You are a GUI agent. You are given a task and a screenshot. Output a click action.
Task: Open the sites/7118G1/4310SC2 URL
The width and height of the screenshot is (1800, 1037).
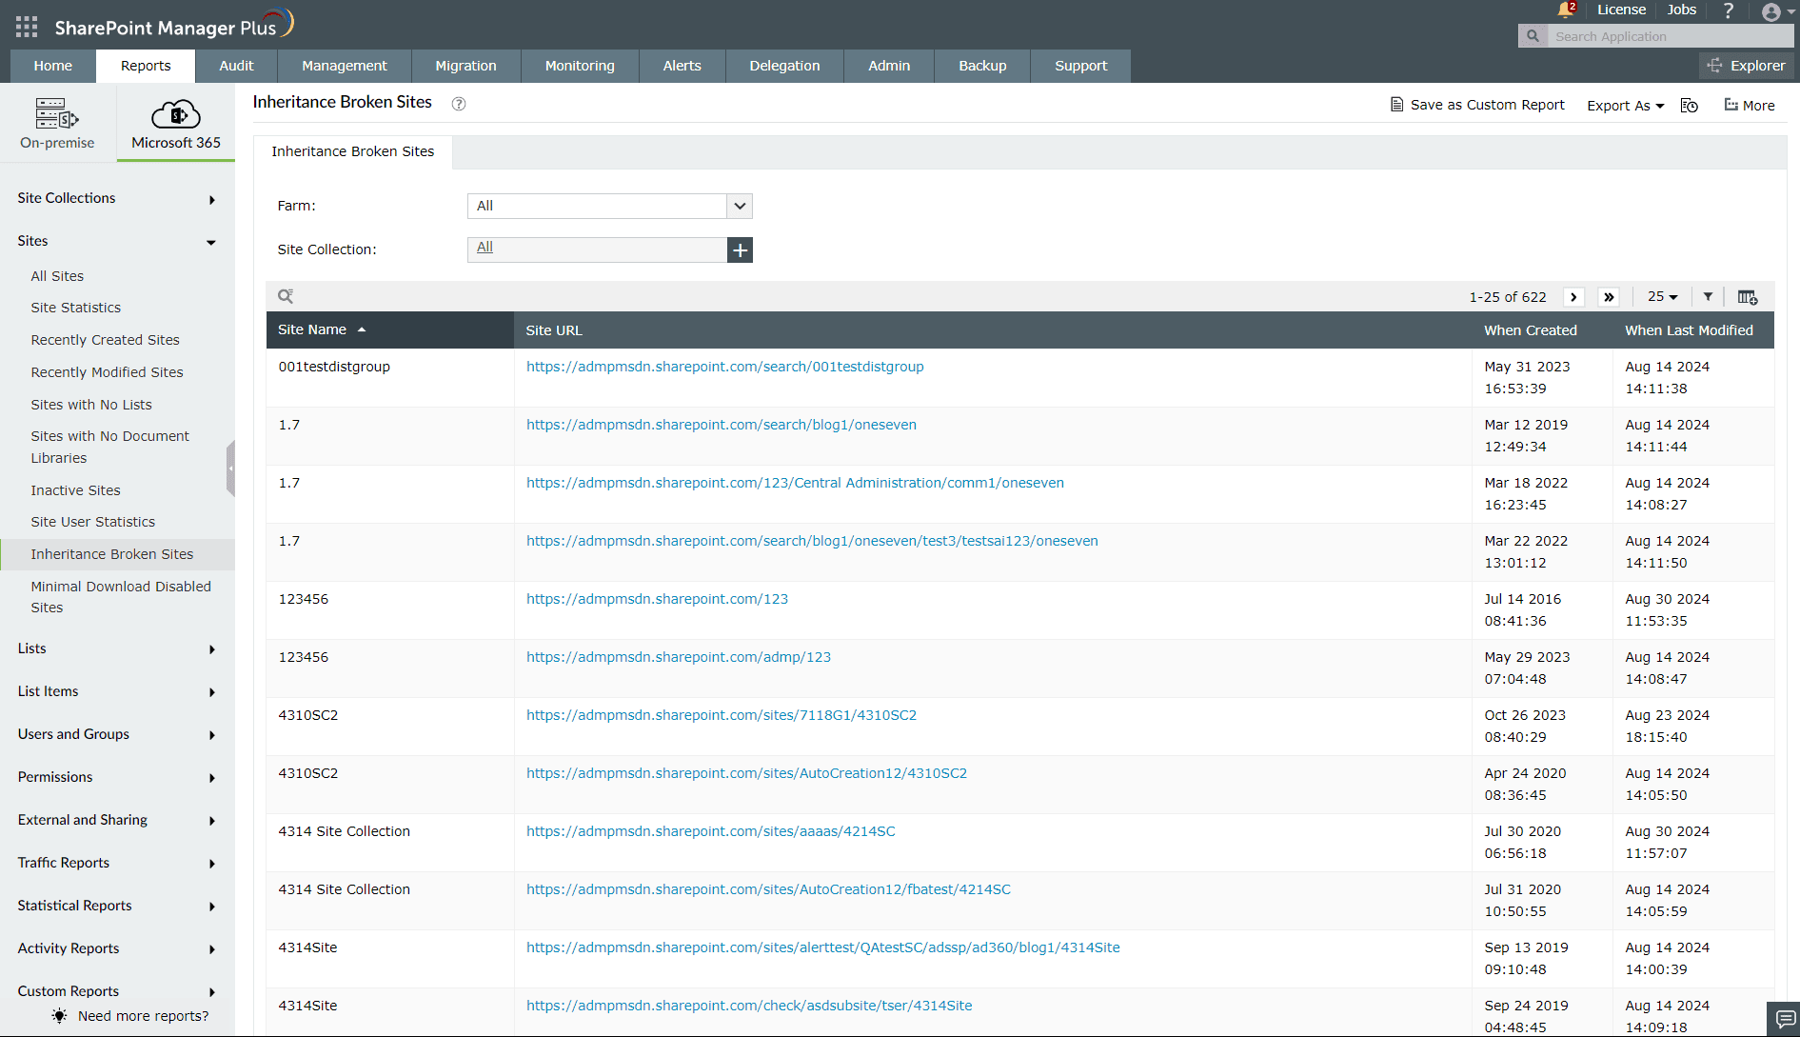pos(722,715)
